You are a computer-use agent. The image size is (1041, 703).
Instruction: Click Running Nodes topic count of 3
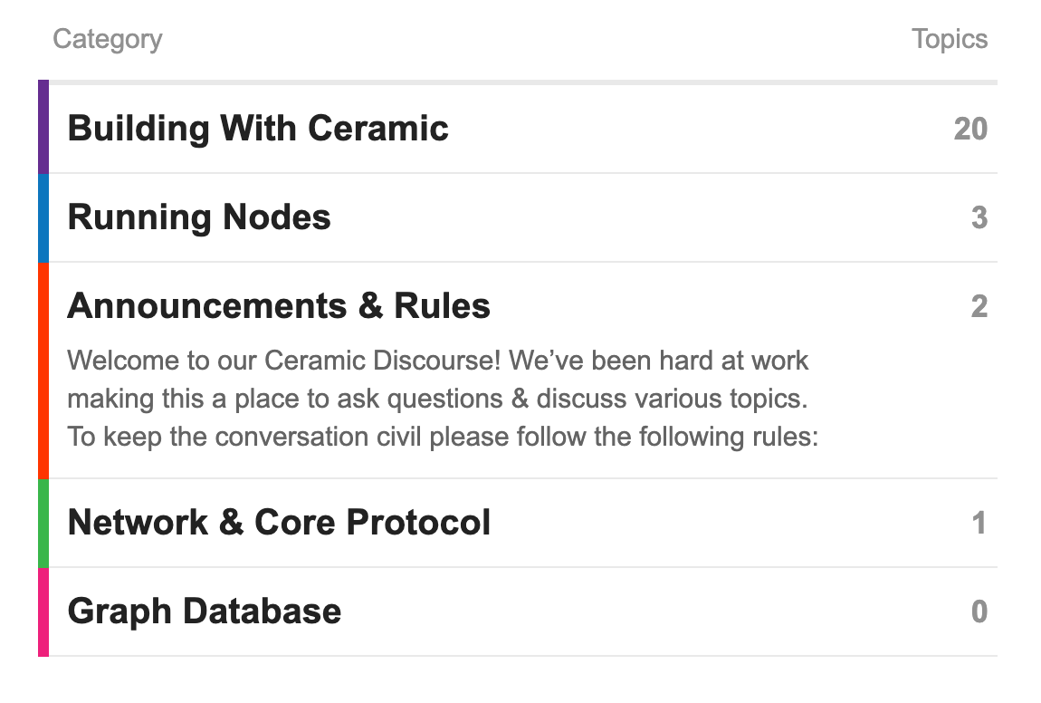[979, 218]
